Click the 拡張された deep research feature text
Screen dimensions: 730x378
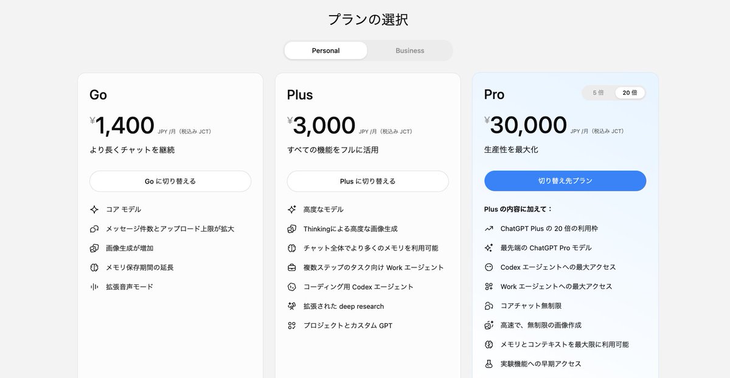point(344,306)
